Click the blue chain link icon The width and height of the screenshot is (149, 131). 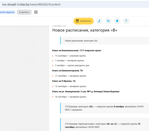(x=108, y=21)
